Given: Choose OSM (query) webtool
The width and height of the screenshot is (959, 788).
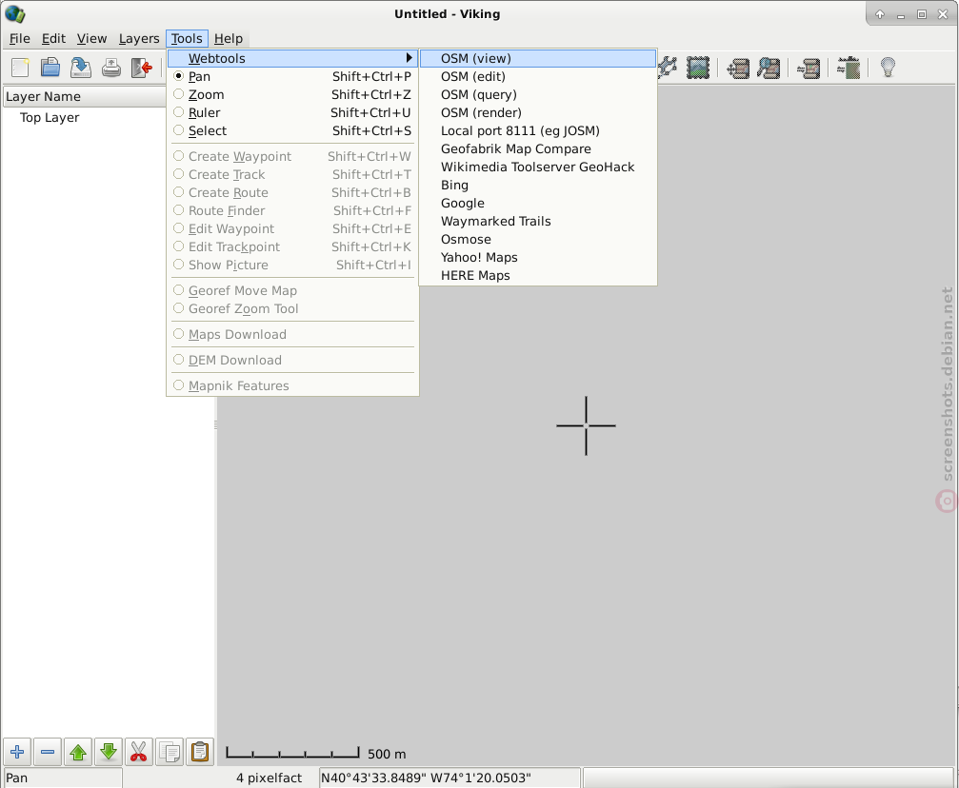Looking at the screenshot, I should [x=538, y=95].
